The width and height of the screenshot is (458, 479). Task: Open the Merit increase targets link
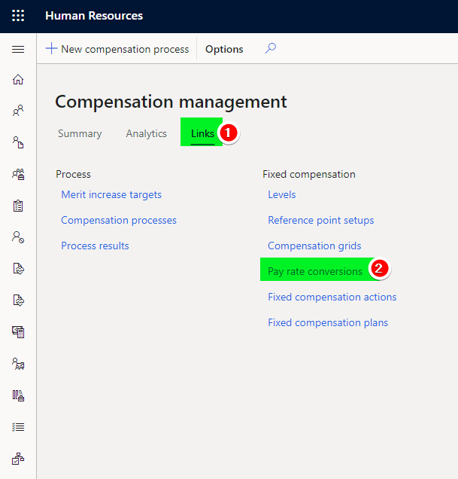pos(111,194)
